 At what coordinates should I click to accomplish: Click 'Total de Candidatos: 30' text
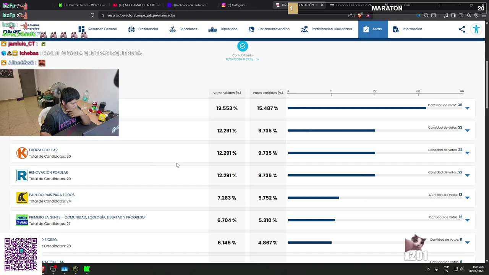click(x=50, y=157)
